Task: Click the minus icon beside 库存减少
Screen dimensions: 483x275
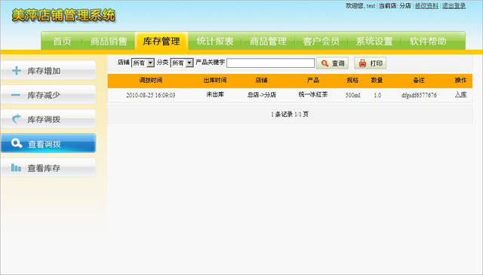Action: (x=16, y=95)
